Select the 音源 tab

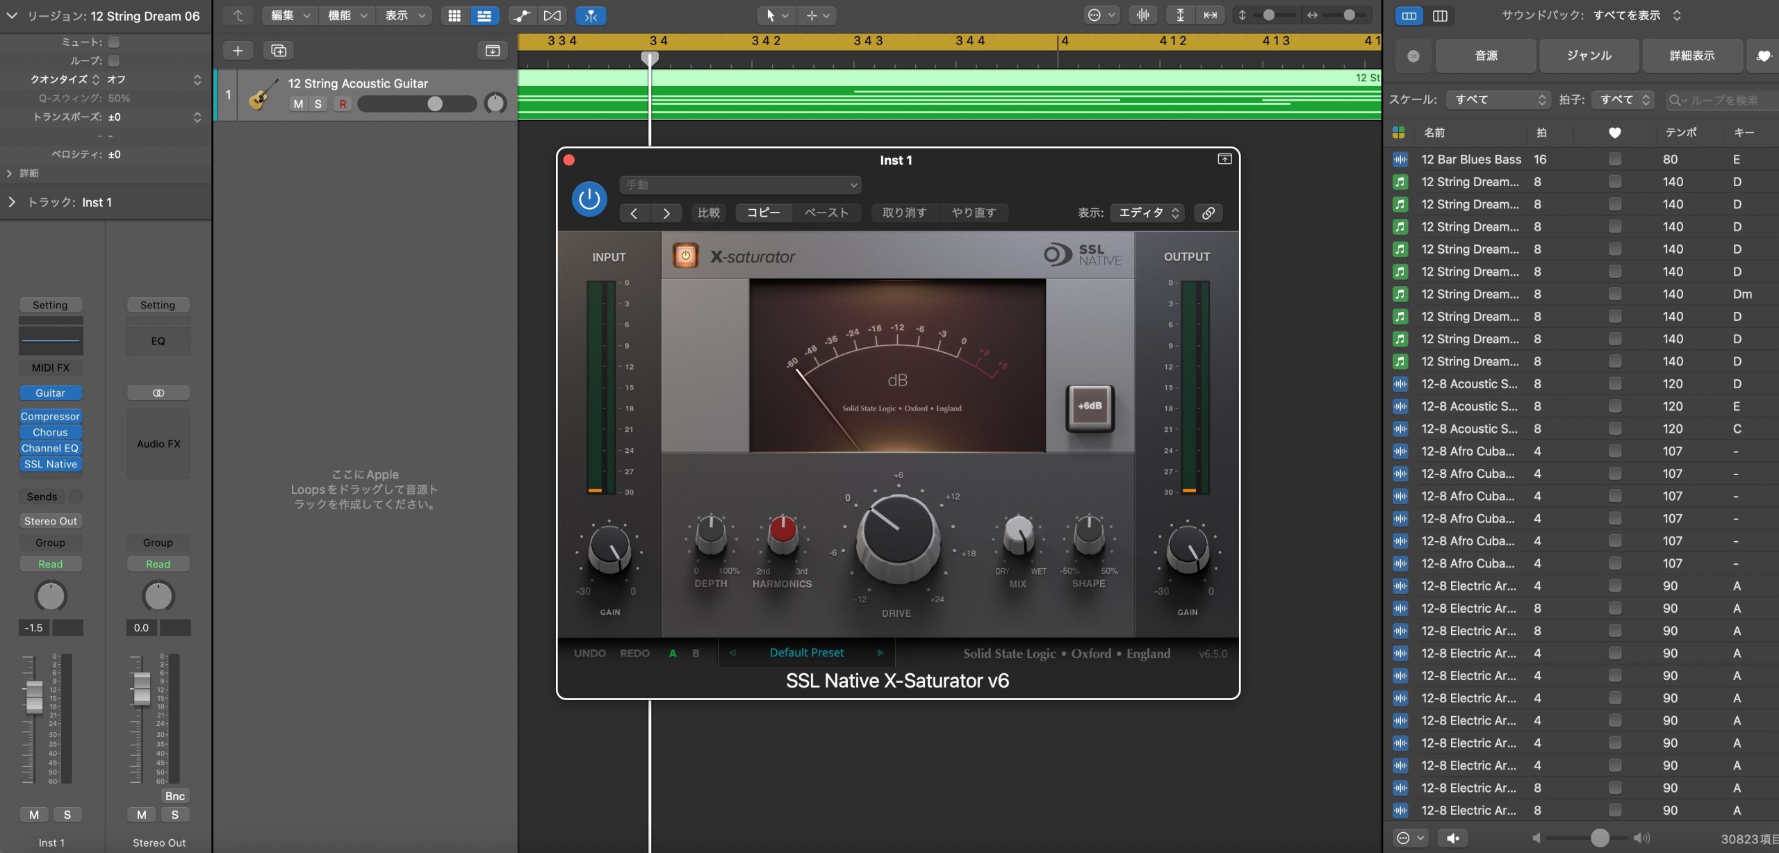pos(1486,56)
